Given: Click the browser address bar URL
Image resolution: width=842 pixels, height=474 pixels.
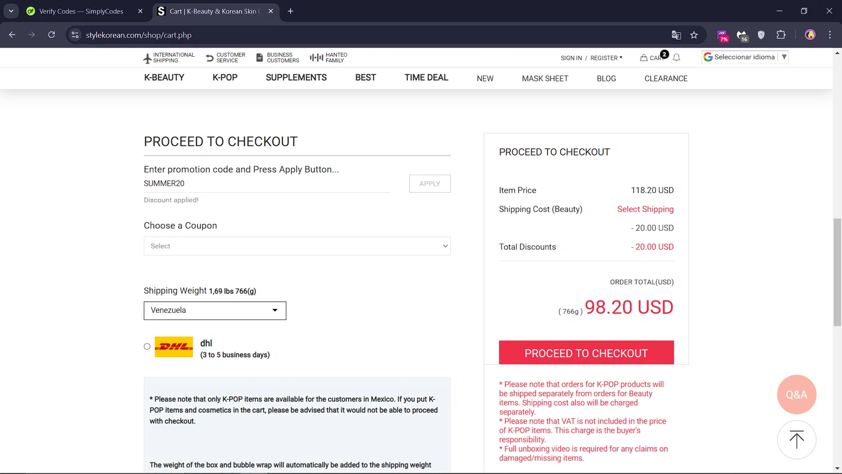Looking at the screenshot, I should (x=139, y=35).
